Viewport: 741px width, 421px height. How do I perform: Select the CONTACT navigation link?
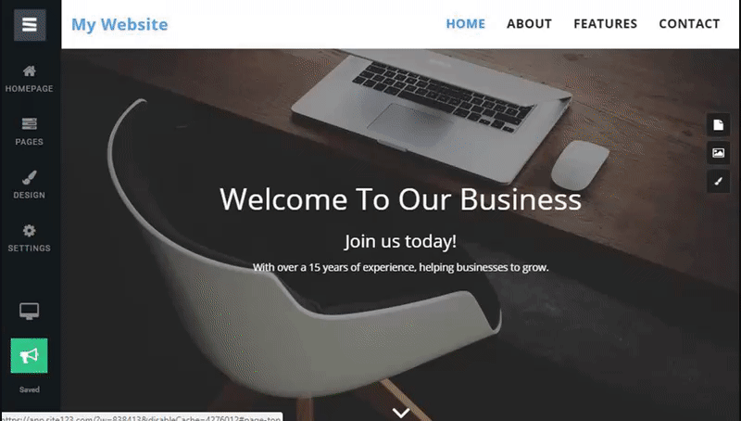tap(689, 24)
